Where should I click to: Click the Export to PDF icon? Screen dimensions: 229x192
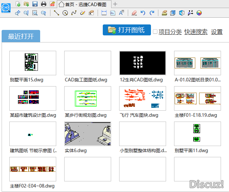point(52,4)
